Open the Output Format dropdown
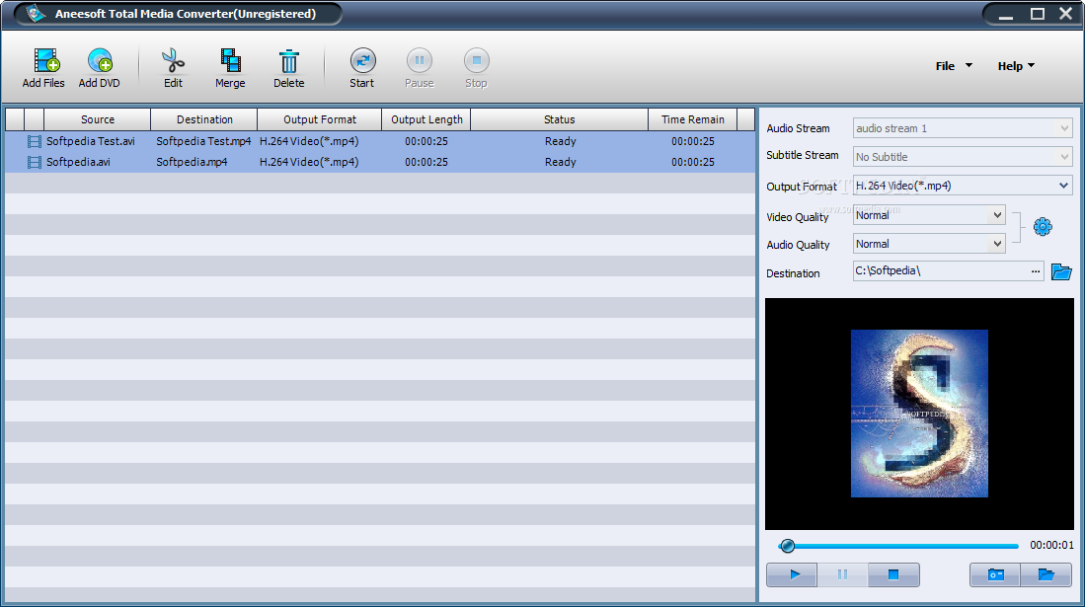Screen dimensions: 1085x607 (1063, 186)
